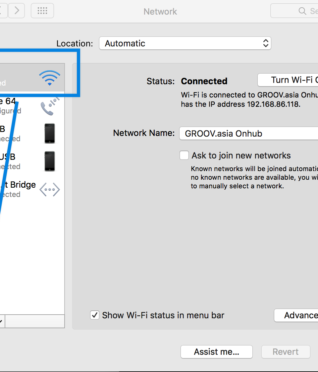Select the lower iPhone device icon
Screen dimensions: 318x372
click(50, 161)
